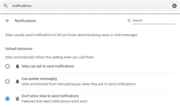The height and width of the screenshot is (108, 180).
Task: Select 'Sites can ask to send notifications' radio button
Action: [7, 66]
